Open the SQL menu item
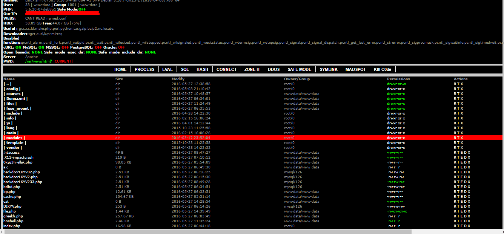Viewport: 504px width, 234px height. (185, 69)
